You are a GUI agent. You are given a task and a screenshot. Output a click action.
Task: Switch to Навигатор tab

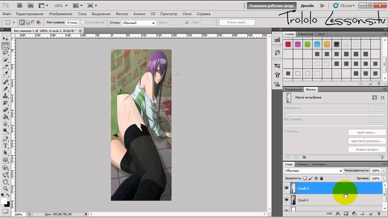pyautogui.click(x=306, y=34)
